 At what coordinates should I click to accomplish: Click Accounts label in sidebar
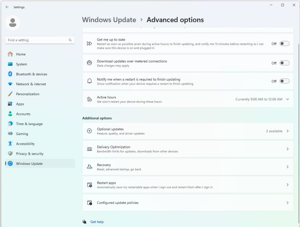click(23, 114)
